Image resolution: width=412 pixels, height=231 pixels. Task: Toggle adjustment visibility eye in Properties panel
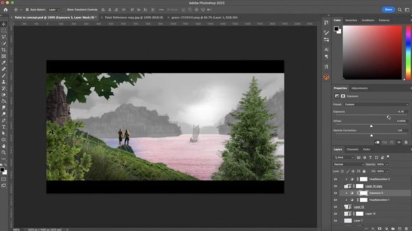399,142
